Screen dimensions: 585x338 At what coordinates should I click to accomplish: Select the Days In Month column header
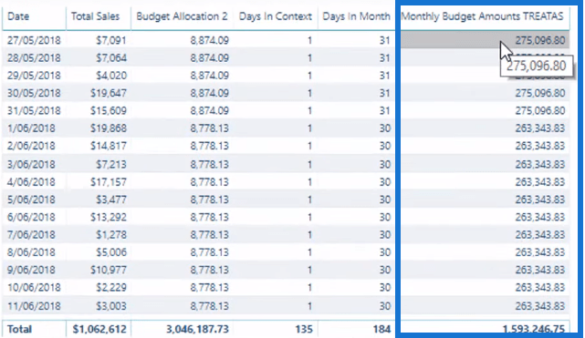[x=356, y=16]
